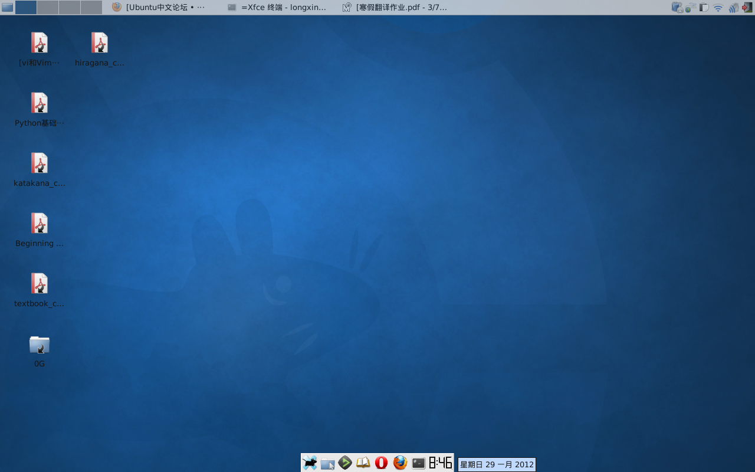This screenshot has height=472, width=755.
Task: Switch to workspace 4 in pager
Action: [x=91, y=7]
